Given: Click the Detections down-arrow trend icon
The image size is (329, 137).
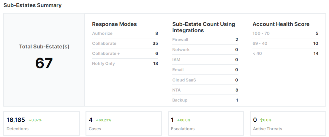Looking at the screenshot, I should coord(30,120).
